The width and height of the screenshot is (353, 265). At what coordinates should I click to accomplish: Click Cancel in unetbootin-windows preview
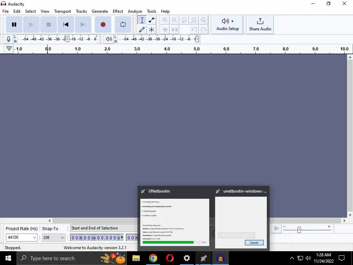[x=254, y=243]
